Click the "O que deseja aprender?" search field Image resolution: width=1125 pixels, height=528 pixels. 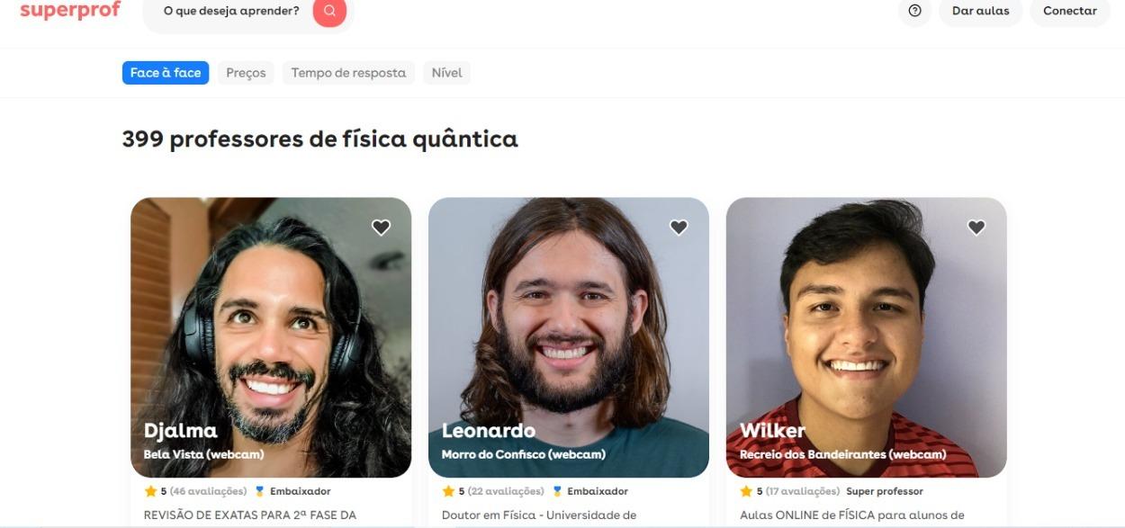[x=231, y=11]
